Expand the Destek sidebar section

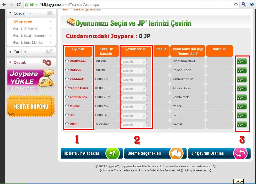click(x=31, y=62)
